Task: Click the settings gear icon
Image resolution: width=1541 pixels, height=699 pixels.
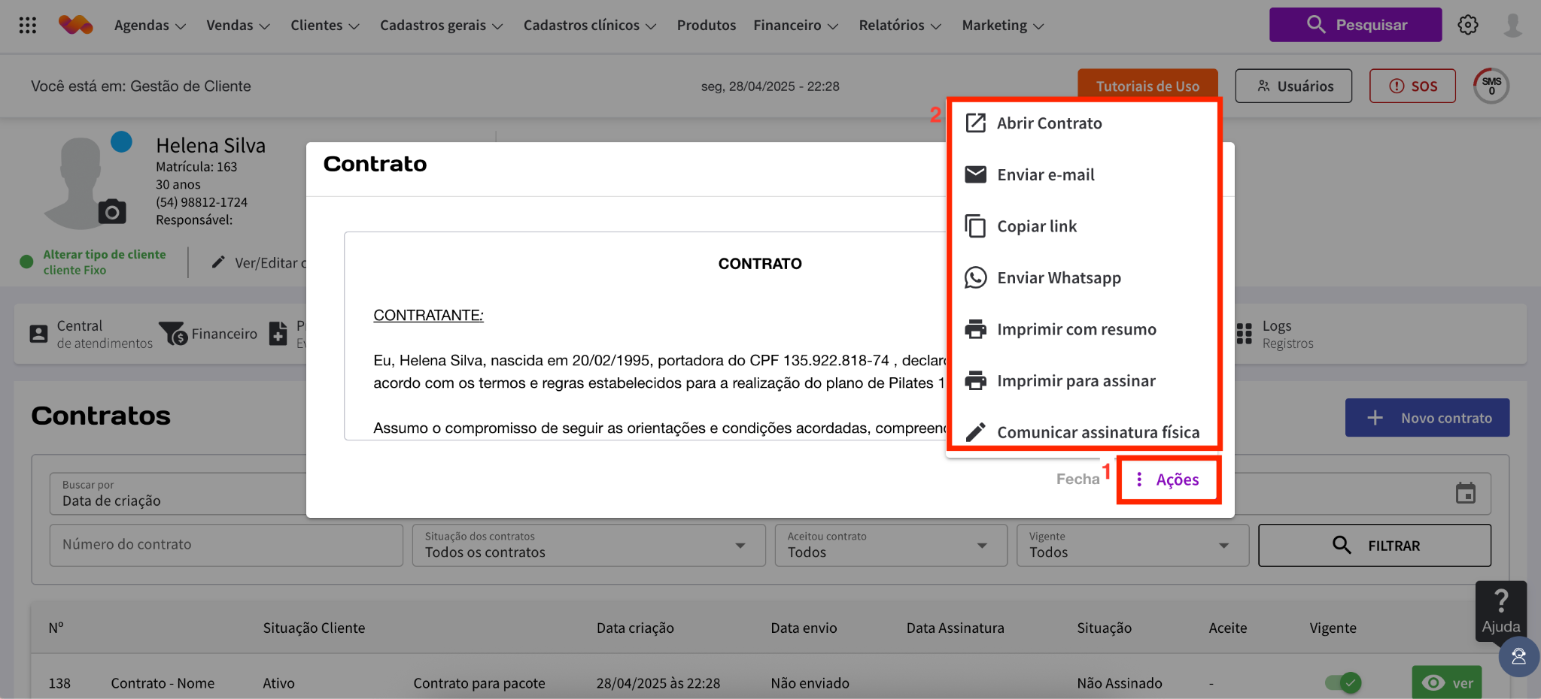Action: pos(1467,25)
